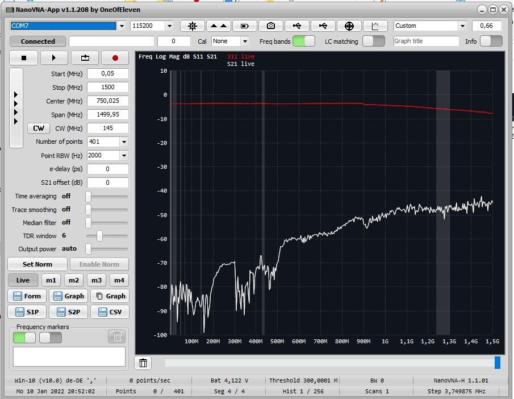The image size is (514, 399).
Task: Open 115200 baud rate dropdown
Action: point(169,26)
